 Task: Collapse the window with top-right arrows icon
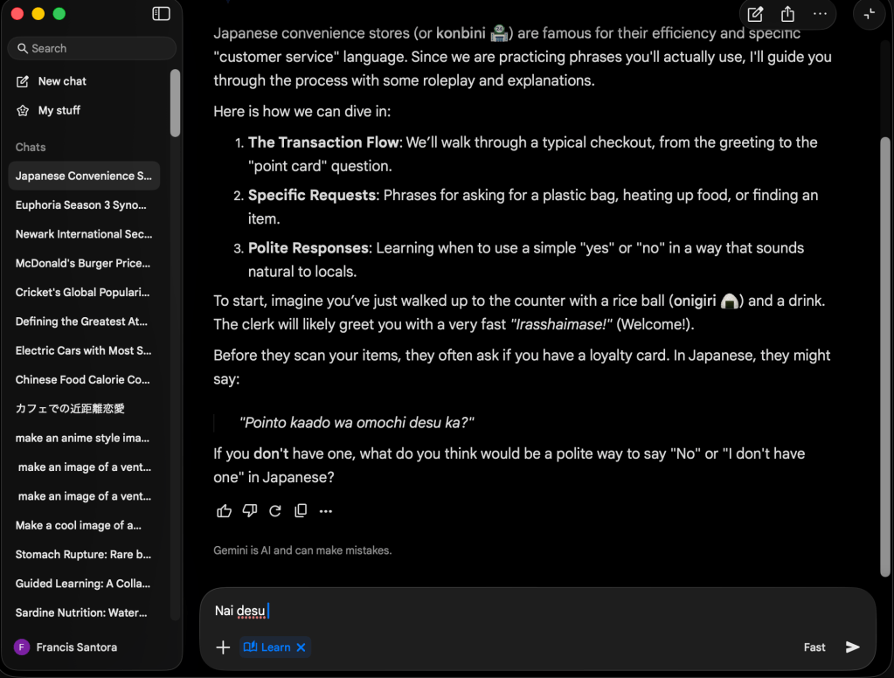869,14
